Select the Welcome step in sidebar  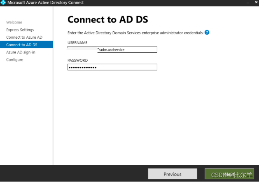14,22
